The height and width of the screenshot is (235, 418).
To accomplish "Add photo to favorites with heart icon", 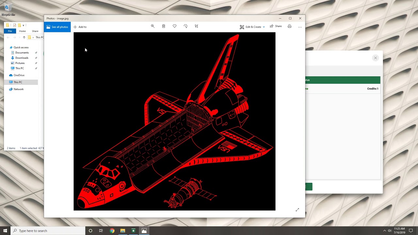I will (x=174, y=26).
